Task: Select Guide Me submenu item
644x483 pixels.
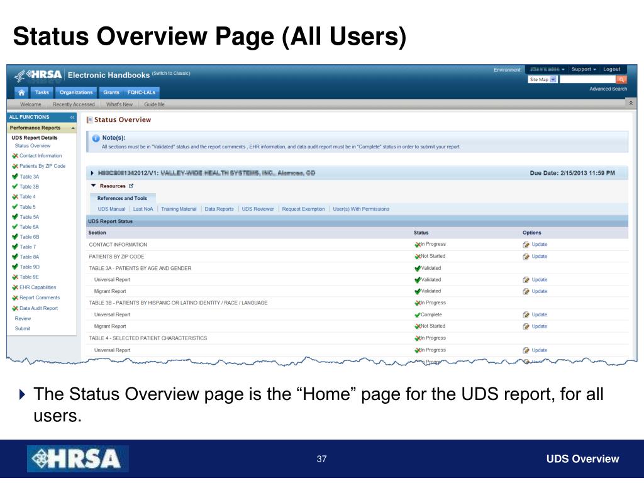Action: click(154, 104)
